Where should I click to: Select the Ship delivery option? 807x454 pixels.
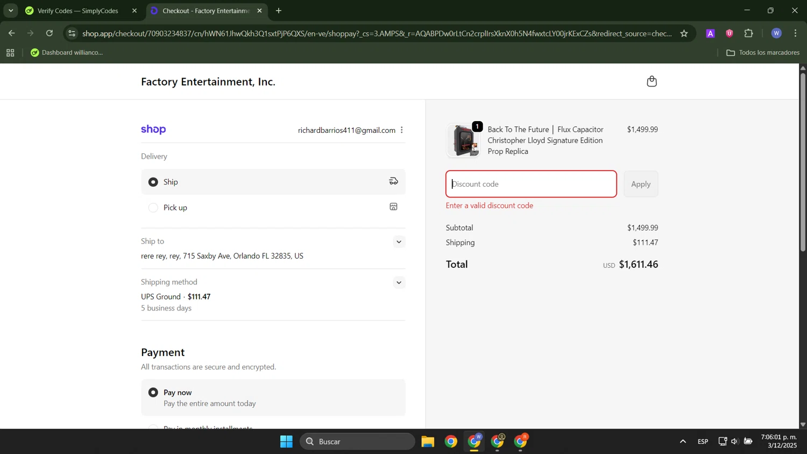[273, 182]
